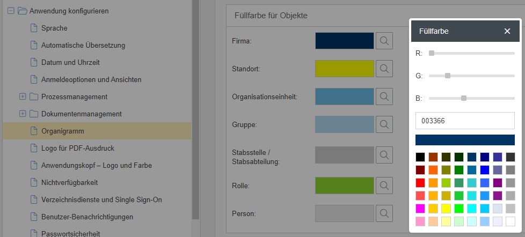Open the Sprache settings page
525x237 pixels.
54,28
